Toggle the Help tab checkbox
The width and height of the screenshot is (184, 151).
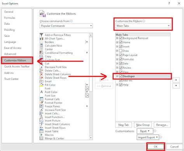pos(121,85)
